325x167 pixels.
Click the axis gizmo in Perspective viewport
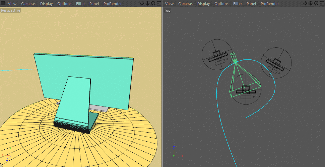pyautogui.click(x=6, y=154)
